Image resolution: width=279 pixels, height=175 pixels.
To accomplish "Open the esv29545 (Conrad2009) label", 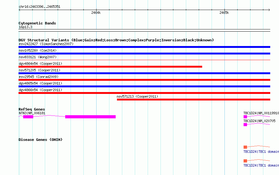I will point(39,77).
